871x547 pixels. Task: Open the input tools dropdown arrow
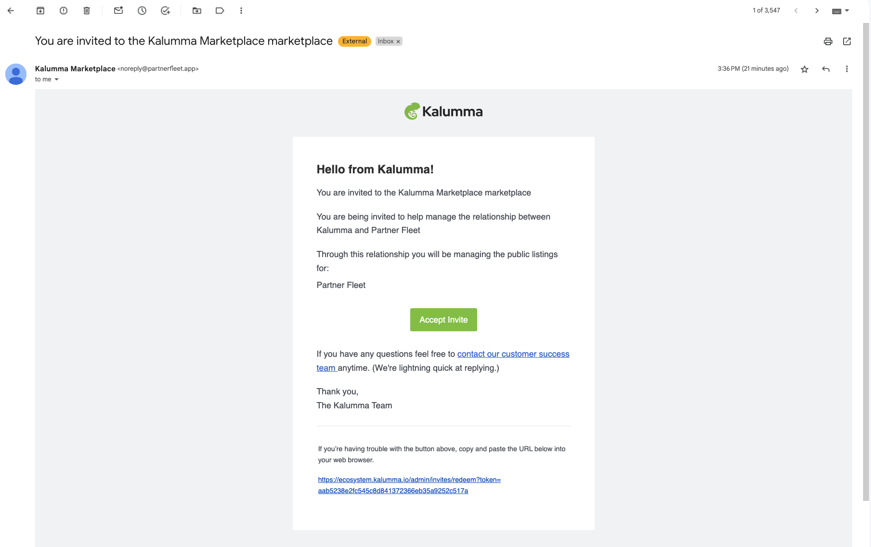point(847,11)
